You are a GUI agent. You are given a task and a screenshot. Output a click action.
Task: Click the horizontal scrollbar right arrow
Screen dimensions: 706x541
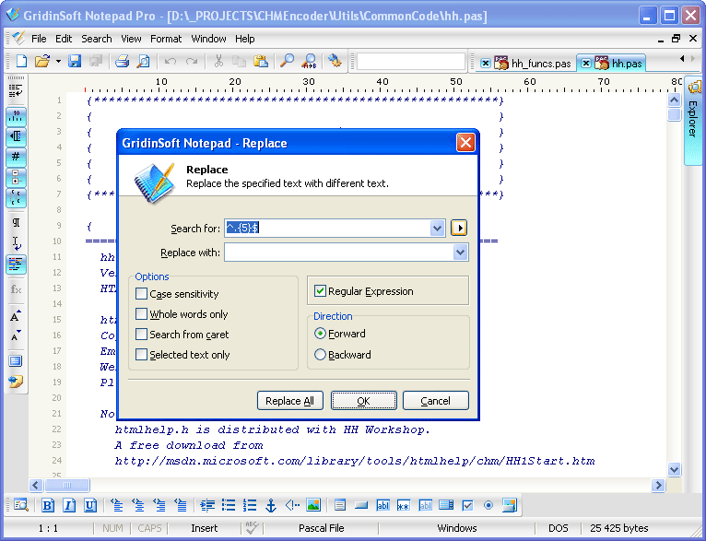(658, 485)
